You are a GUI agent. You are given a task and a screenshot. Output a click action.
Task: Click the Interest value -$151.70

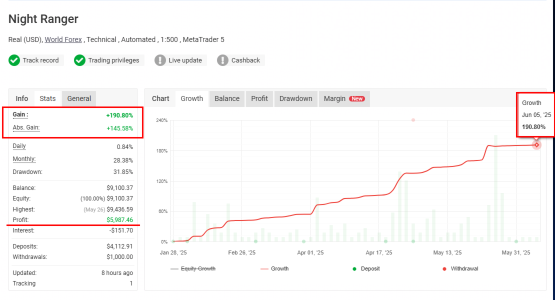121,230
